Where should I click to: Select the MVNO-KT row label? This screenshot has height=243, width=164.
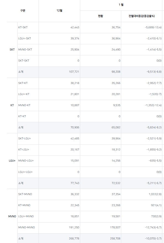[x=24, y=105]
